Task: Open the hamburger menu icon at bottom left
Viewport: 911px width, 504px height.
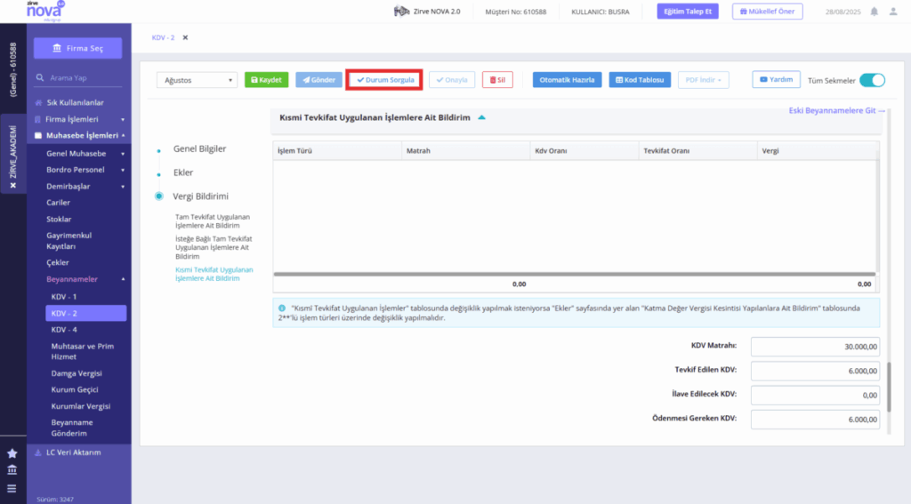Action: (x=12, y=488)
